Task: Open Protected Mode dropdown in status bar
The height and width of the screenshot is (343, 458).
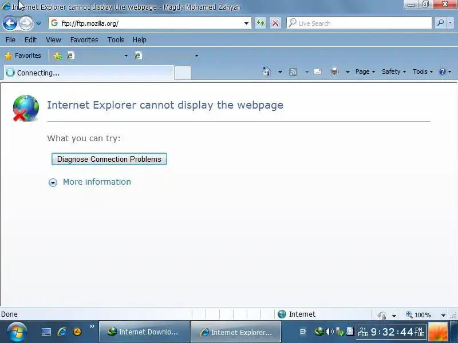Action: point(394,316)
